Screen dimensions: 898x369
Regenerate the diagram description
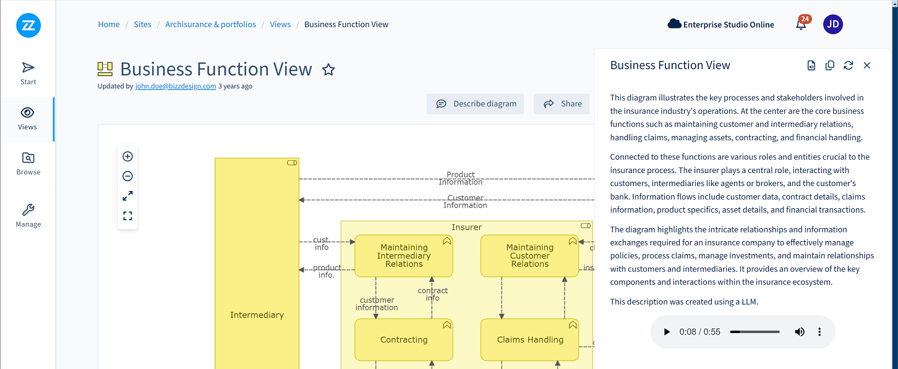pos(849,66)
